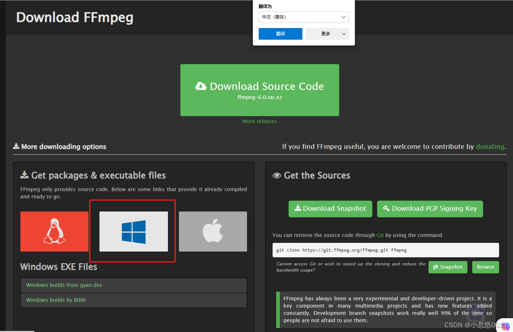Click the ffmpeg-6.0.tar.xz filename text
This screenshot has height=332, width=513.
click(x=260, y=97)
